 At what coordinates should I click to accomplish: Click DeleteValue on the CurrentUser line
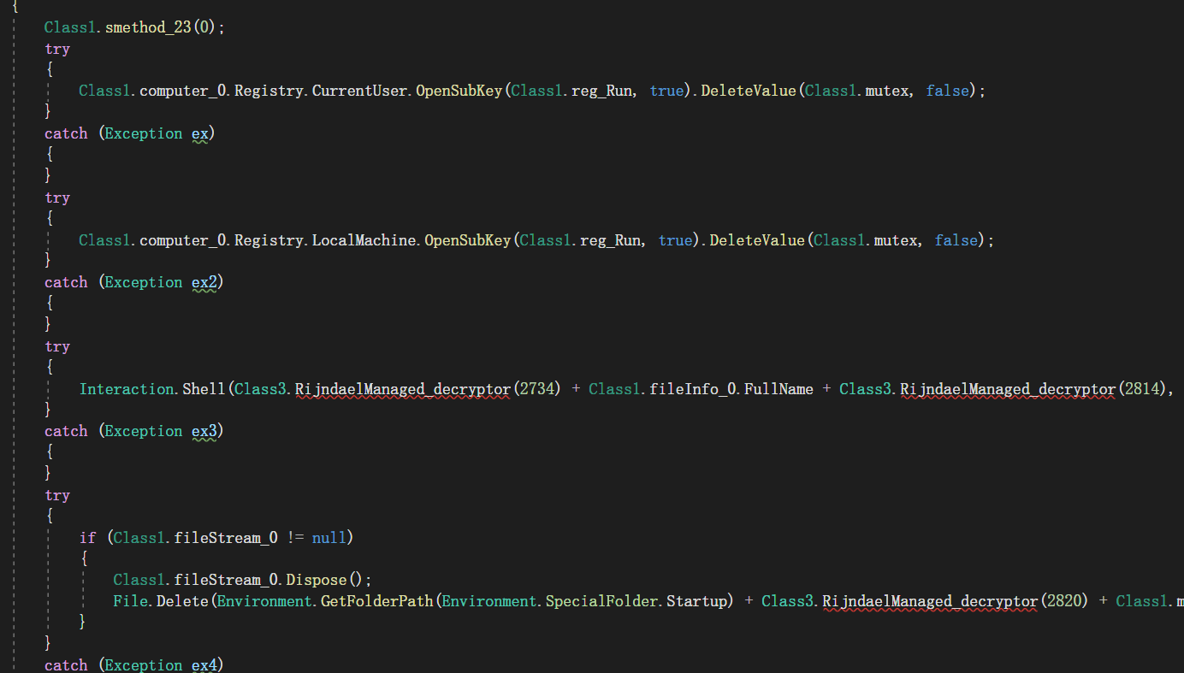[x=749, y=90]
